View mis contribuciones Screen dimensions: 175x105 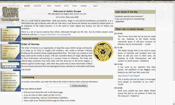(157, 2)
